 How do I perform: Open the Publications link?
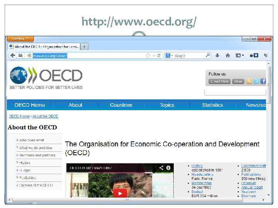coord(251,174)
